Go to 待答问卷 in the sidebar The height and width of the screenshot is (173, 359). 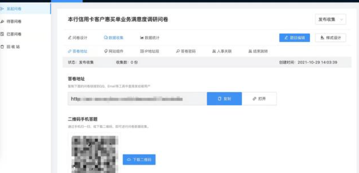(x=14, y=21)
